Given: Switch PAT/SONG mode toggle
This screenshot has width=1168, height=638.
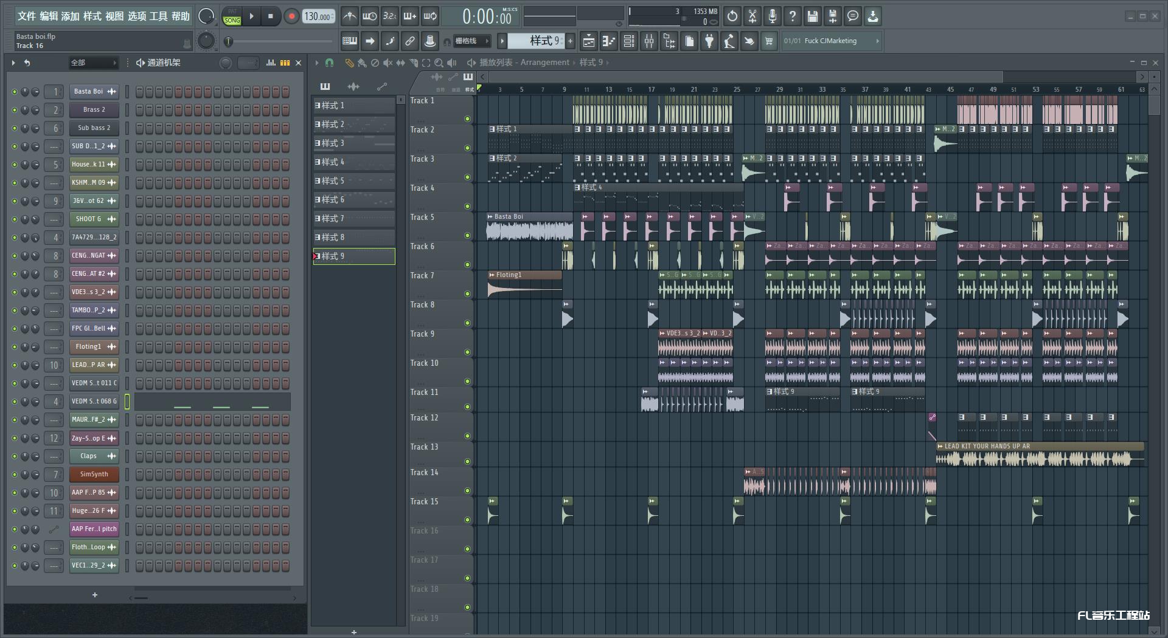Looking at the screenshot, I should click(x=232, y=16).
